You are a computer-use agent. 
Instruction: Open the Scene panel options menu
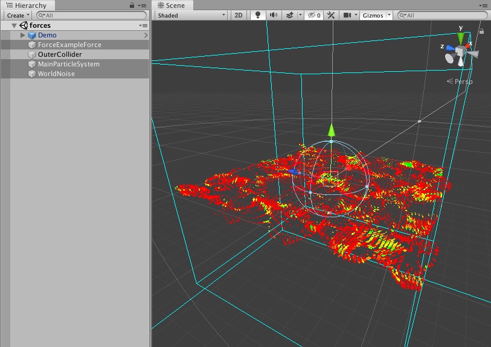[x=483, y=5]
